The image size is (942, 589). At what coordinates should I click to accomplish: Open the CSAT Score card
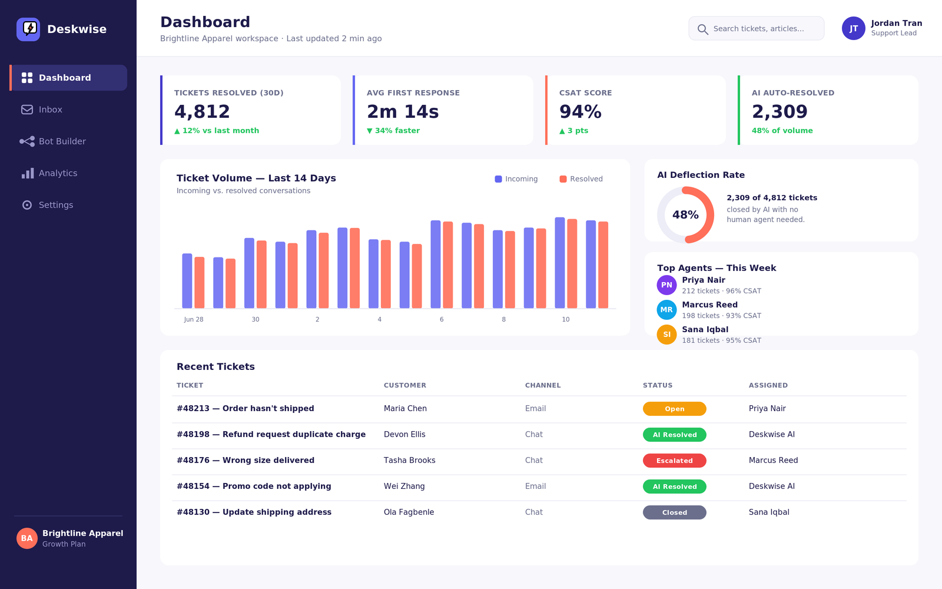coord(635,110)
